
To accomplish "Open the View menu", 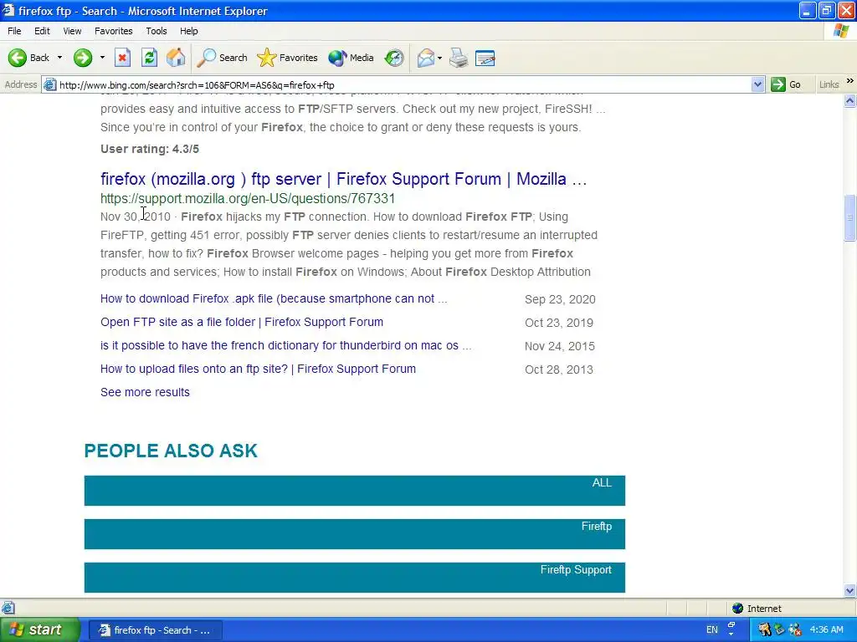I will (x=72, y=31).
